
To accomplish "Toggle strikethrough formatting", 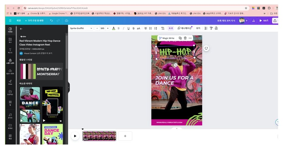I will click(x=134, y=28).
